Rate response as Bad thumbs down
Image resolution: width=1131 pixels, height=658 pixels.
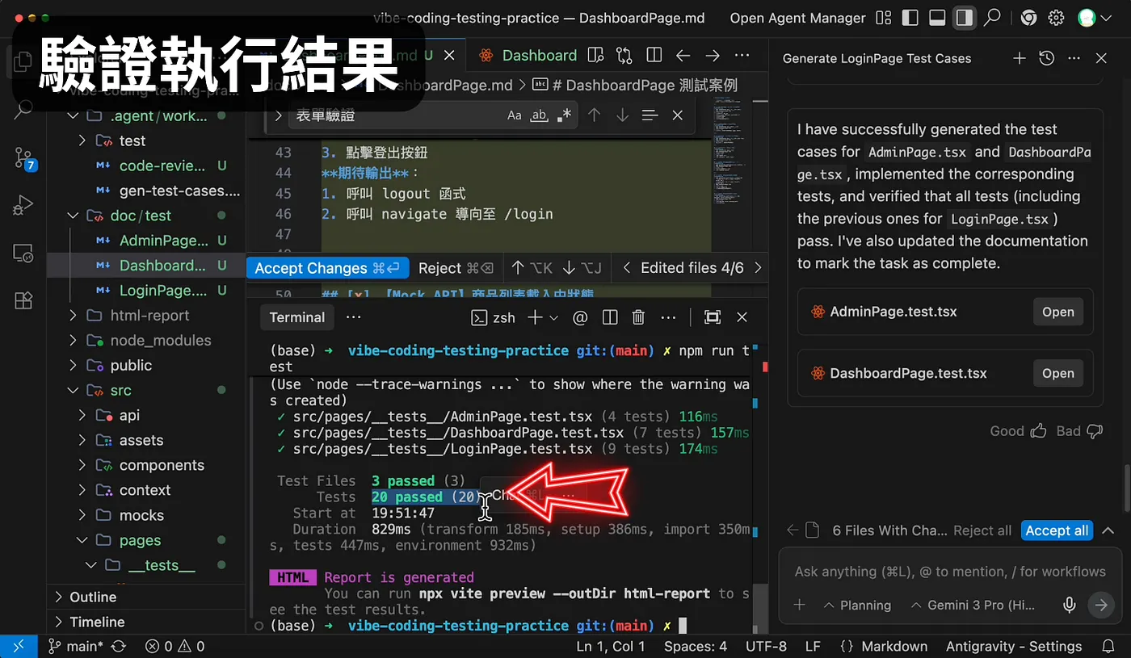click(x=1095, y=431)
